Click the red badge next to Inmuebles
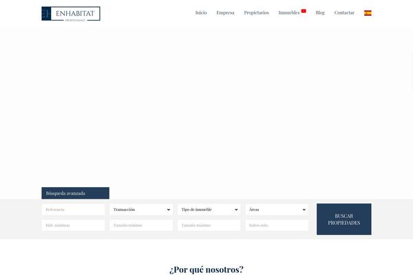Image resolution: width=413 pixels, height=275 pixels. point(304,11)
